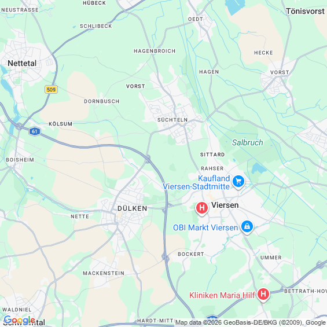The width and height of the screenshot is (327, 327).
Task: Select the OBI Markt shopping bag pin
Action: click(247, 227)
